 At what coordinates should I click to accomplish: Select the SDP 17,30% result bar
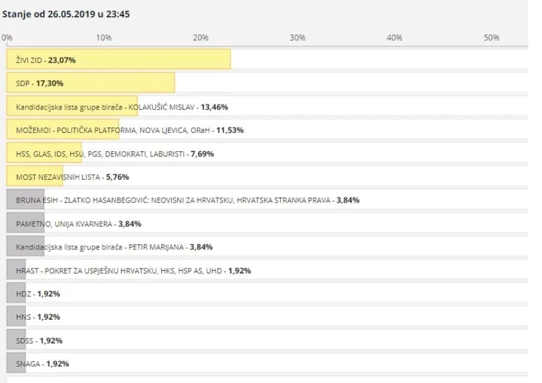point(91,83)
